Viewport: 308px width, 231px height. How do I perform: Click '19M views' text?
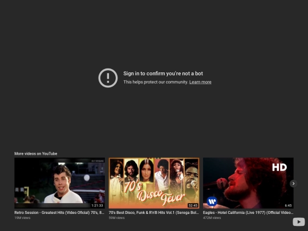pyautogui.click(x=22, y=218)
